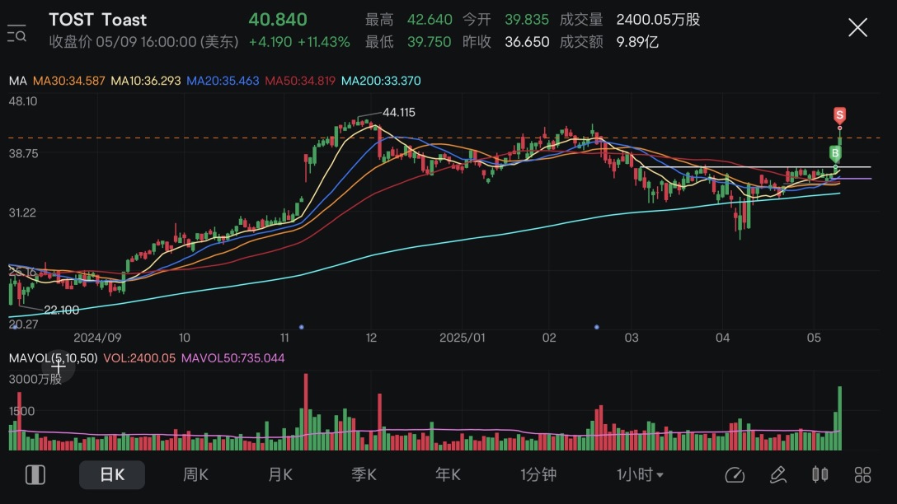
Task: Select the 1分钟 one-minute chart tab
Action: click(538, 474)
